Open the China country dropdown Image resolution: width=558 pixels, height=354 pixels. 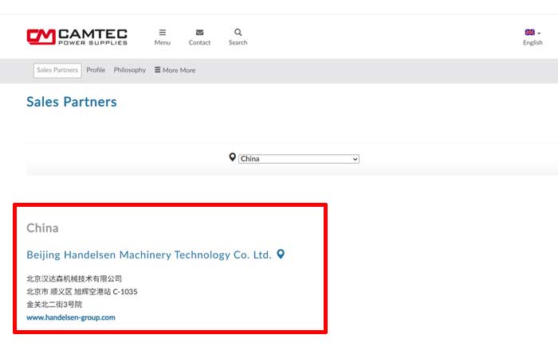pos(299,159)
